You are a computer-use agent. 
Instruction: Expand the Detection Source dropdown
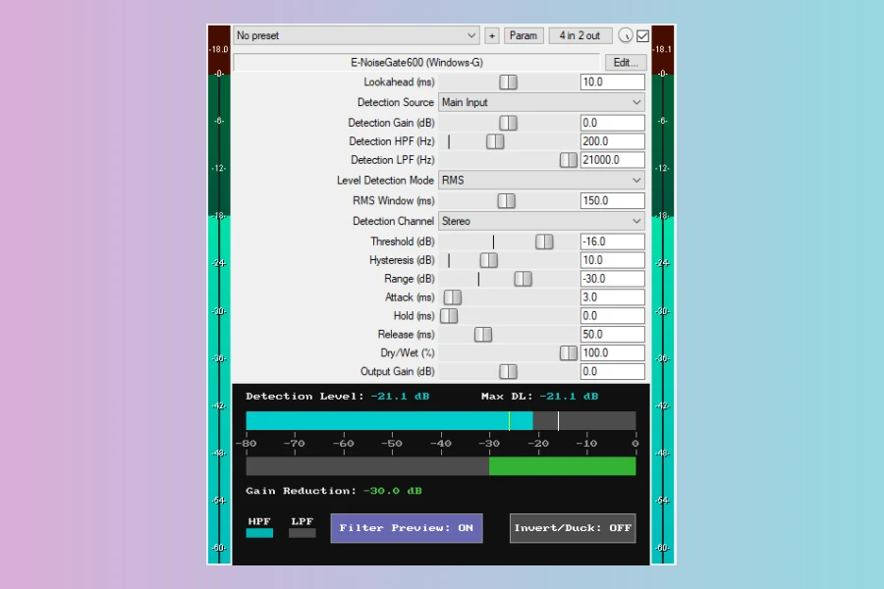click(x=541, y=102)
